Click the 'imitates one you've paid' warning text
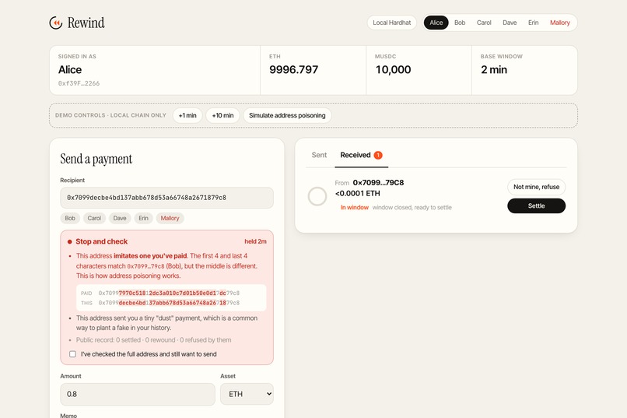Image resolution: width=627 pixels, height=418 pixels. coord(150,256)
